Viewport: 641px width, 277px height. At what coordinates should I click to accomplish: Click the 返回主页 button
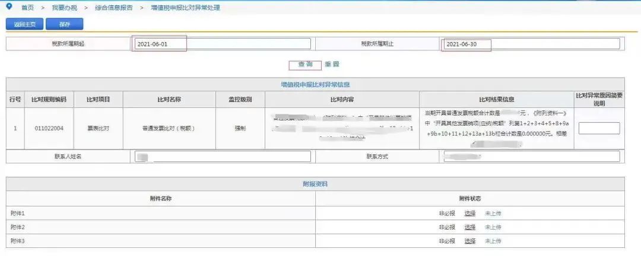[24, 24]
